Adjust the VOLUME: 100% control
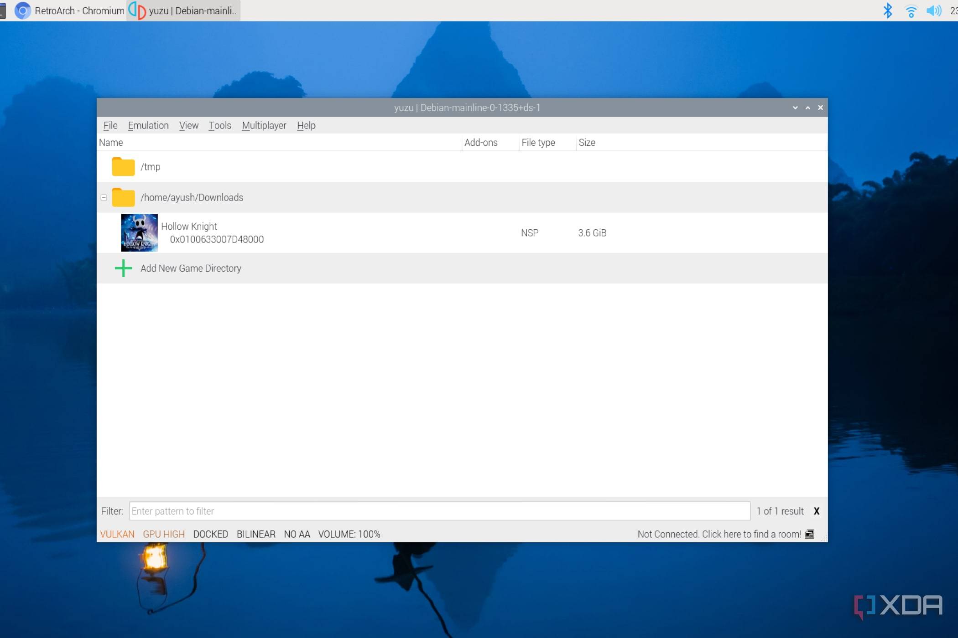Viewport: 958px width, 638px height. coord(349,534)
